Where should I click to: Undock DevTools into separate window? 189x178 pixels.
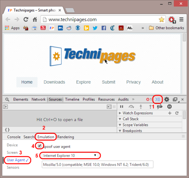175,99
